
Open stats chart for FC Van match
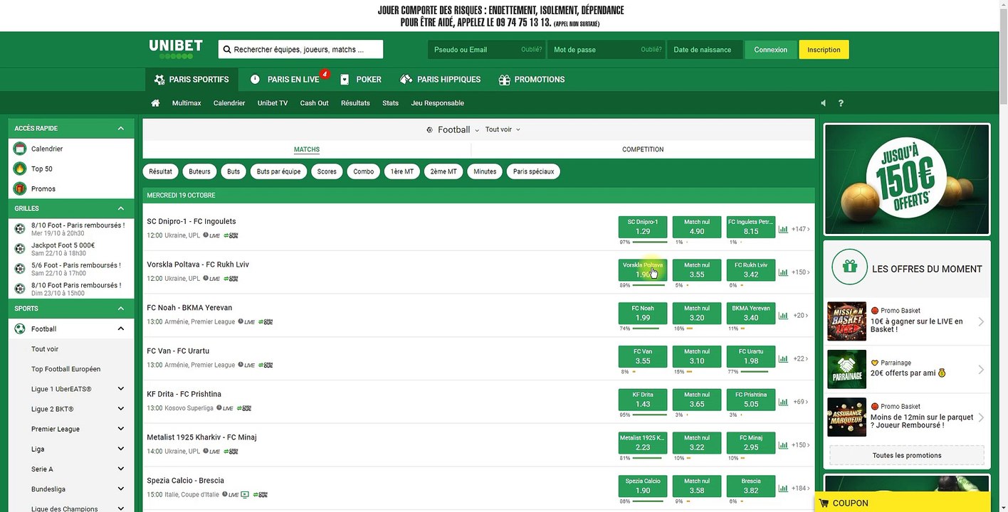[x=783, y=359]
